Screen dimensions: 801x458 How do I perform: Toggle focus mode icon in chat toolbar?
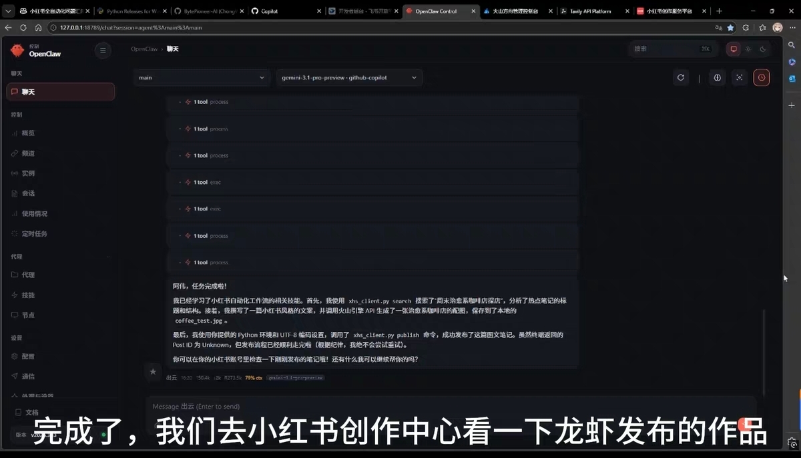point(739,77)
